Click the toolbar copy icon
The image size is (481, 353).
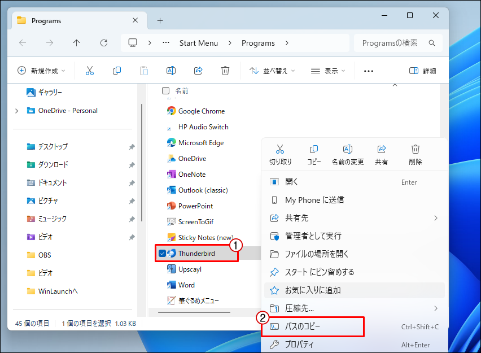click(117, 71)
